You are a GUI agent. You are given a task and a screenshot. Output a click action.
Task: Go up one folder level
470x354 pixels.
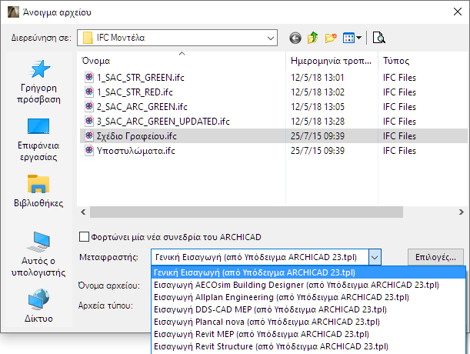(x=312, y=38)
